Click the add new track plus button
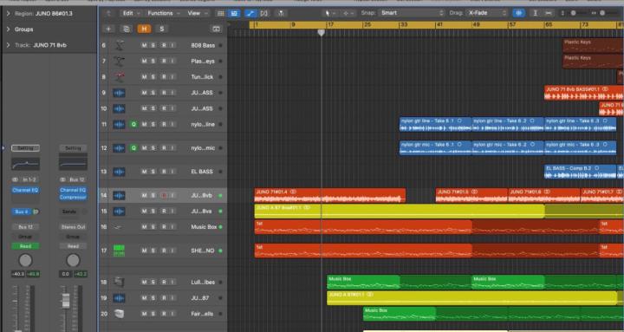 coord(108,29)
